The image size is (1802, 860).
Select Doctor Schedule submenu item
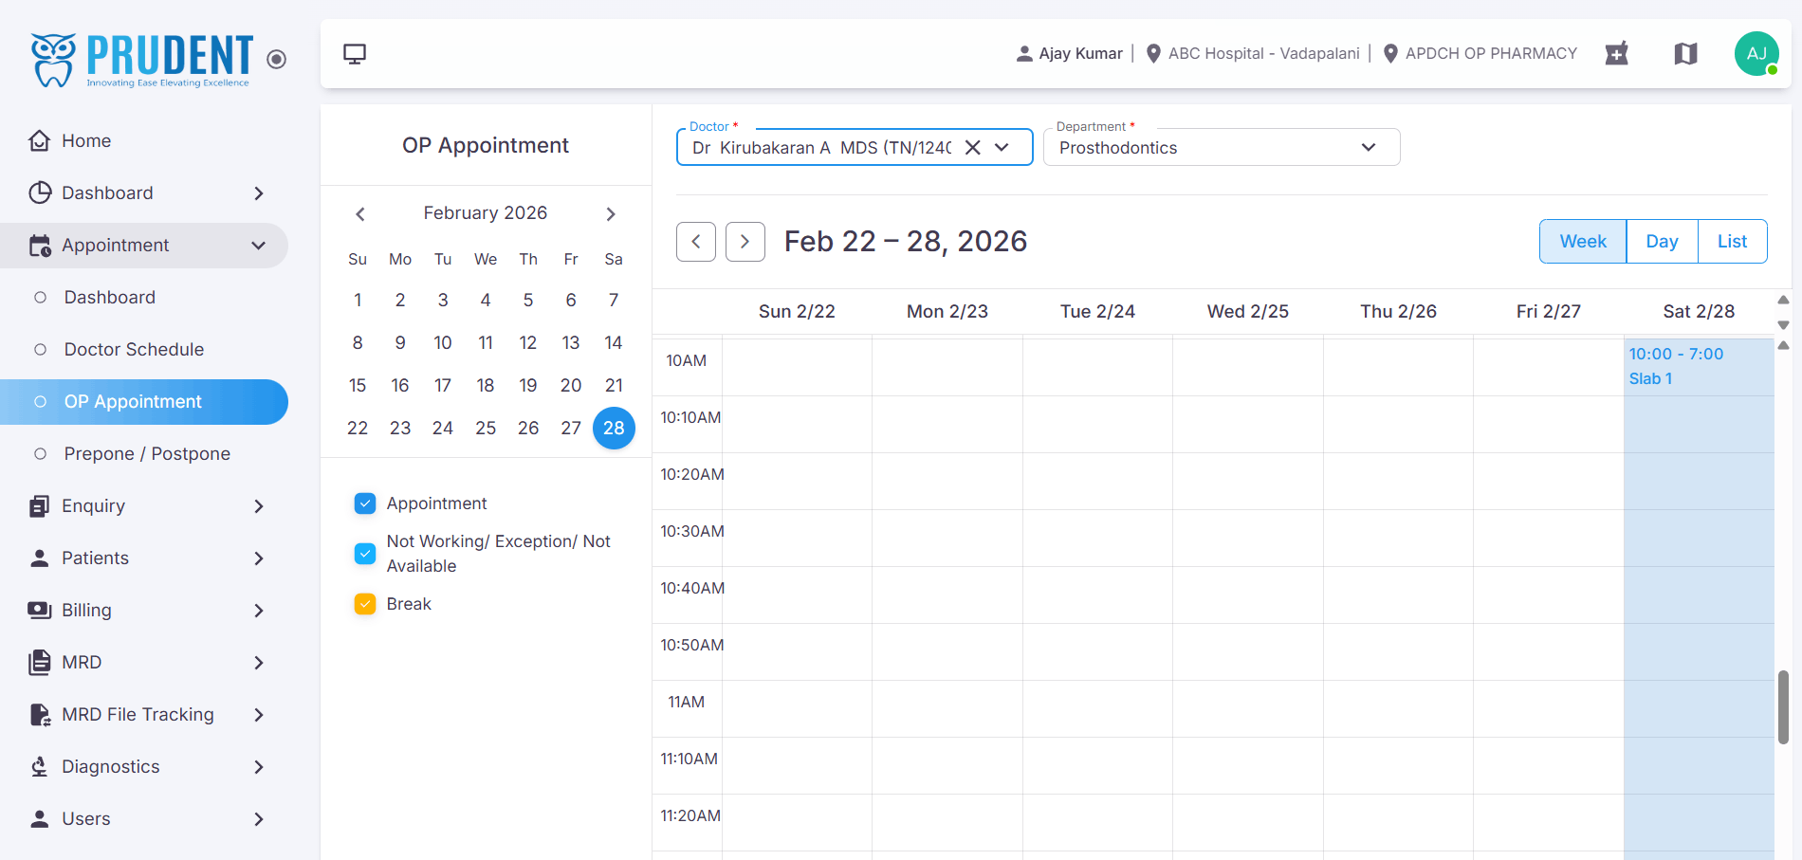(x=134, y=350)
